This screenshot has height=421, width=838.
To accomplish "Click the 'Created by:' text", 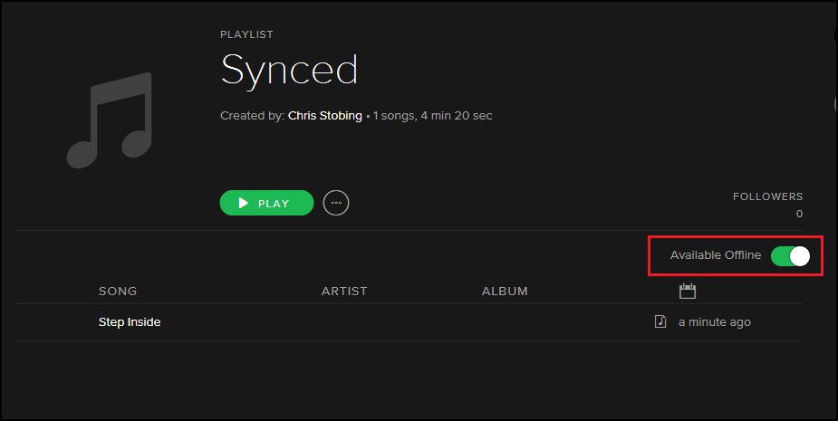I will point(252,116).
